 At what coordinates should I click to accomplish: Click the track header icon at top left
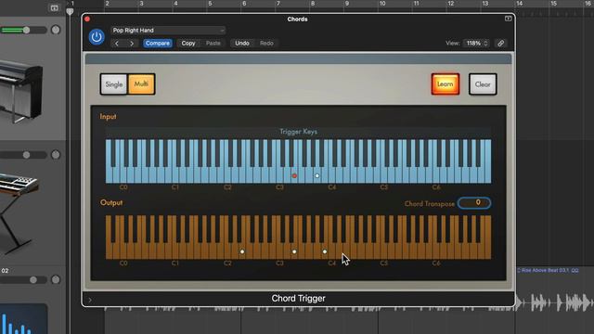54,8
